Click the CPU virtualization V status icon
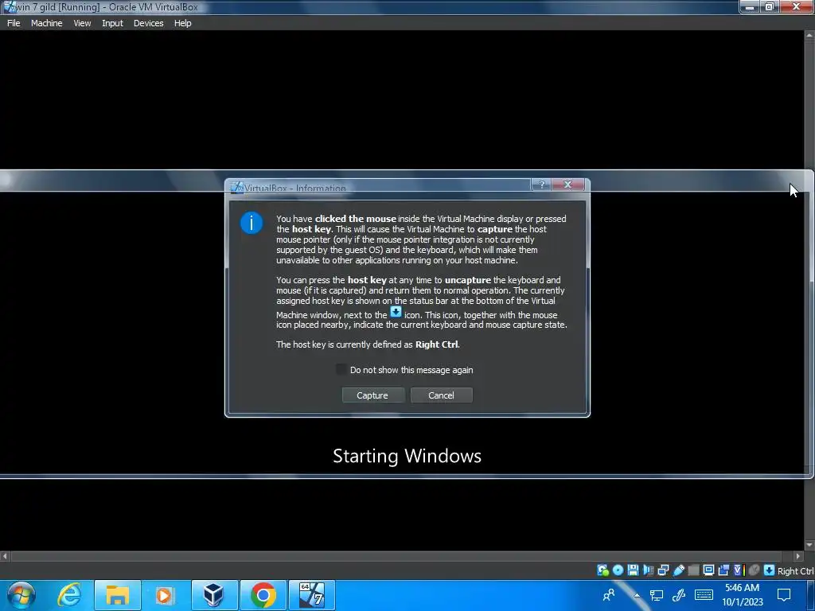 [739, 570]
